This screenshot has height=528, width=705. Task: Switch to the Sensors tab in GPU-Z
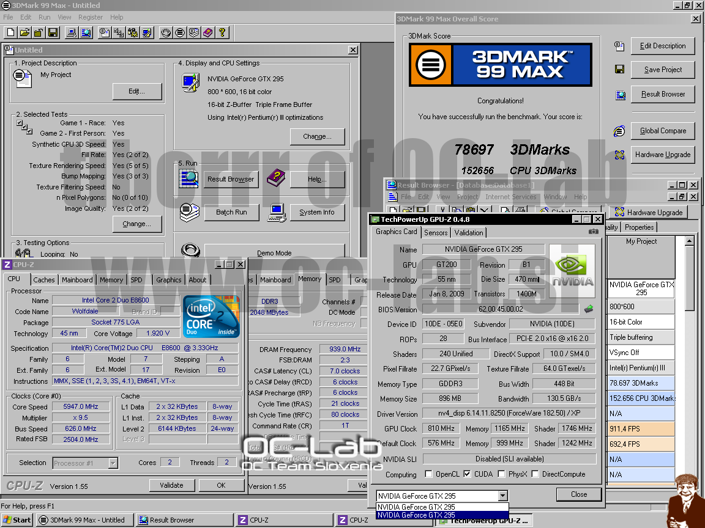[436, 233]
